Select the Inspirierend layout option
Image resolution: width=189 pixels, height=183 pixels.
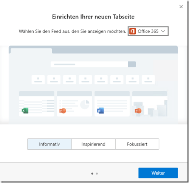[x=93, y=144]
